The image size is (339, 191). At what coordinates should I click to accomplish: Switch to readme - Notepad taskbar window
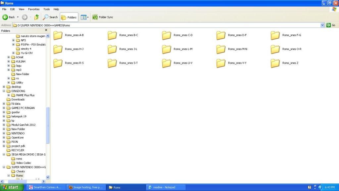(x=165, y=187)
